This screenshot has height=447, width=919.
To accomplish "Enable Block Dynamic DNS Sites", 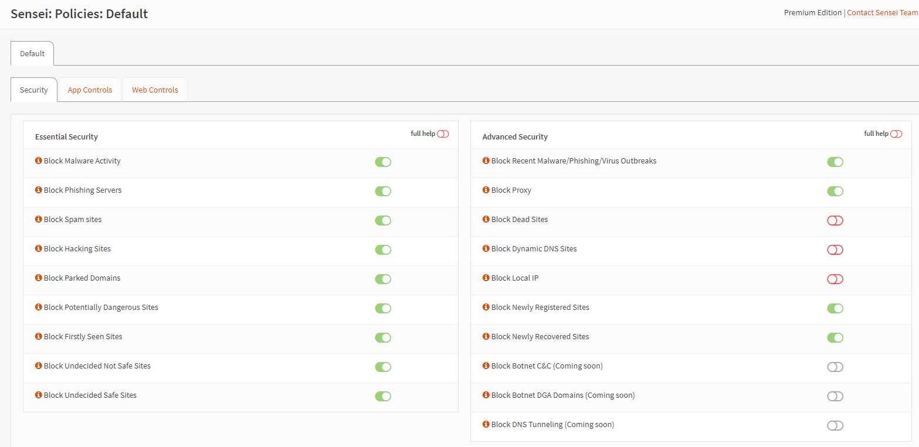I will coord(835,250).
